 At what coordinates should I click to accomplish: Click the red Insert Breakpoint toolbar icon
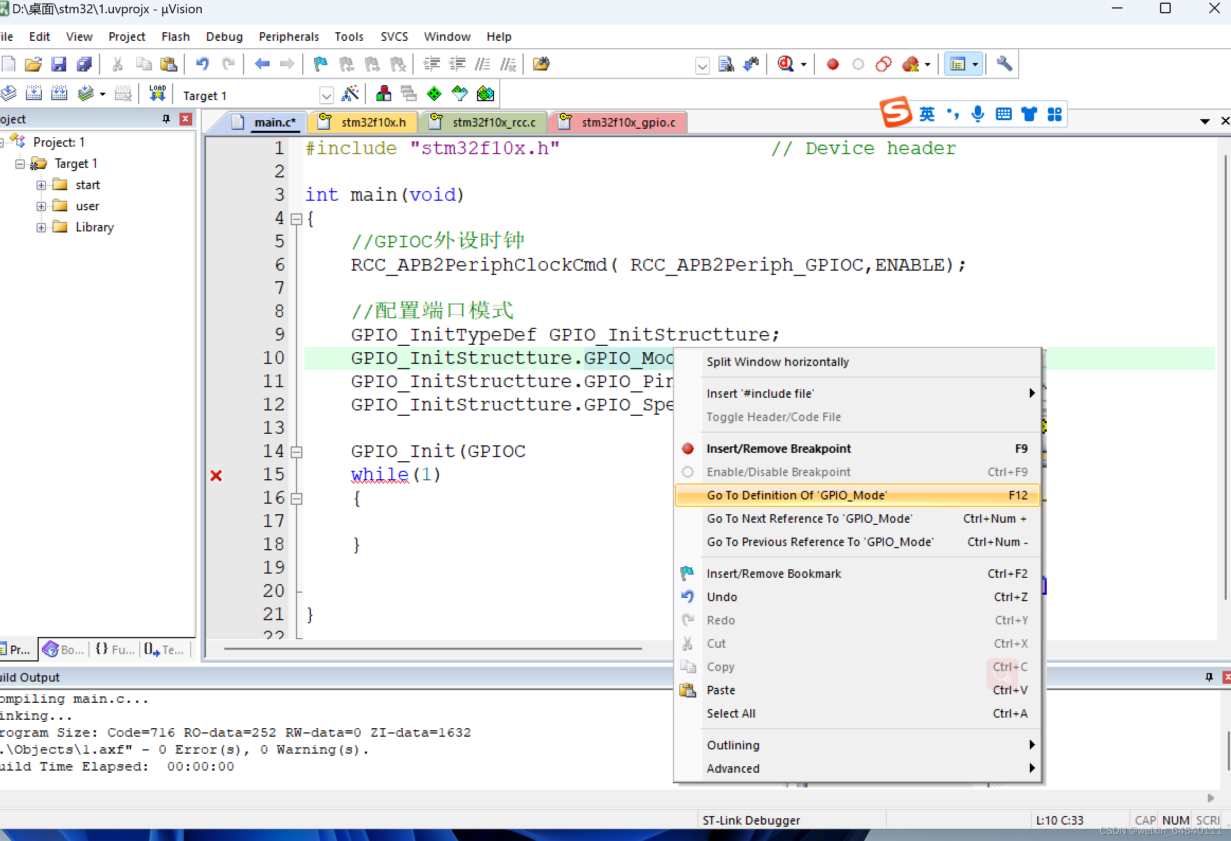tap(832, 65)
